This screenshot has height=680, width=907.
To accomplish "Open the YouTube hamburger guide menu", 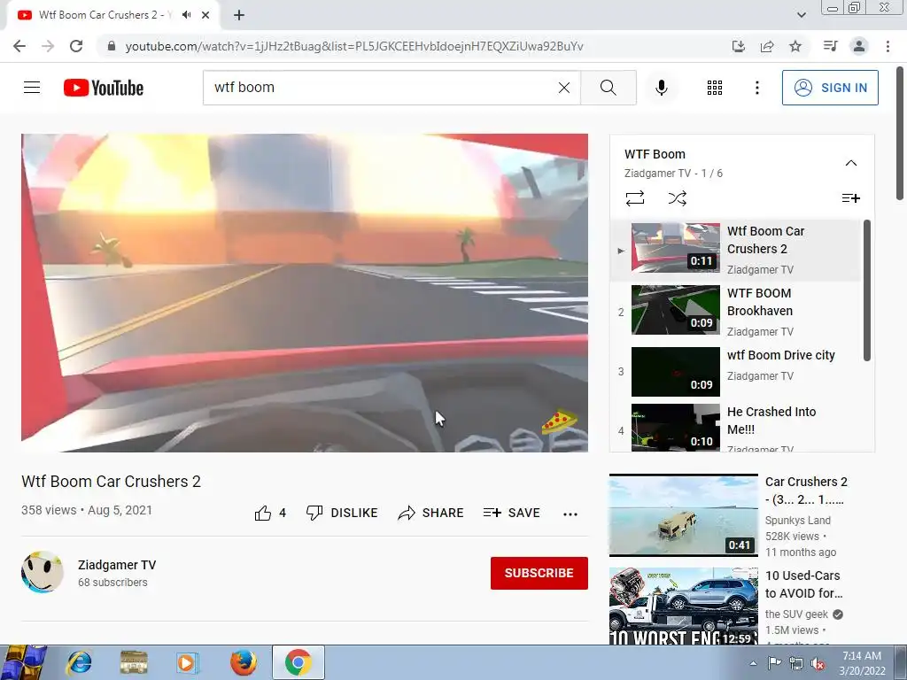I will click(32, 88).
